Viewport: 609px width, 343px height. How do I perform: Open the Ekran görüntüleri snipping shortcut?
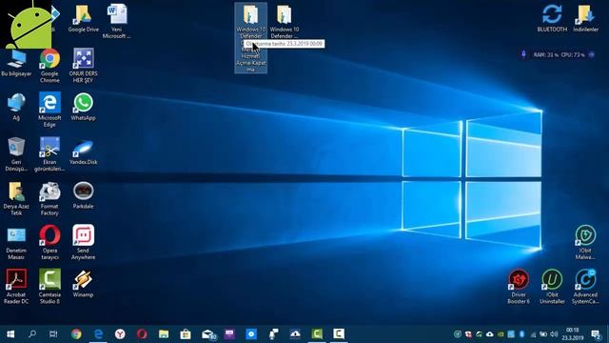tap(49, 154)
